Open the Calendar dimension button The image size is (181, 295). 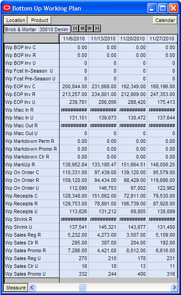pos(165,20)
